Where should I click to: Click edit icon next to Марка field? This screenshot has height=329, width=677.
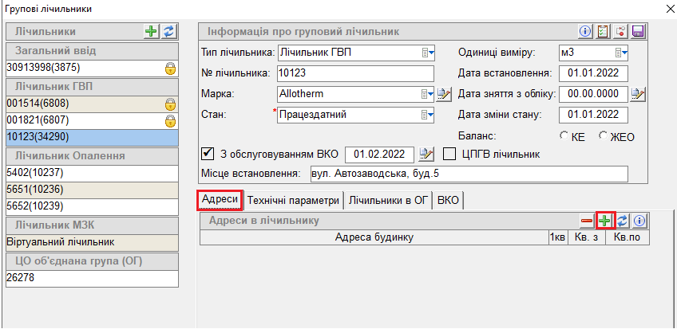click(445, 95)
